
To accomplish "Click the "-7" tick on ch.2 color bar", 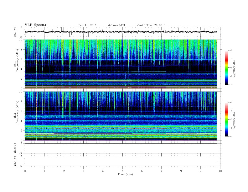I will (x=231, y=136).
